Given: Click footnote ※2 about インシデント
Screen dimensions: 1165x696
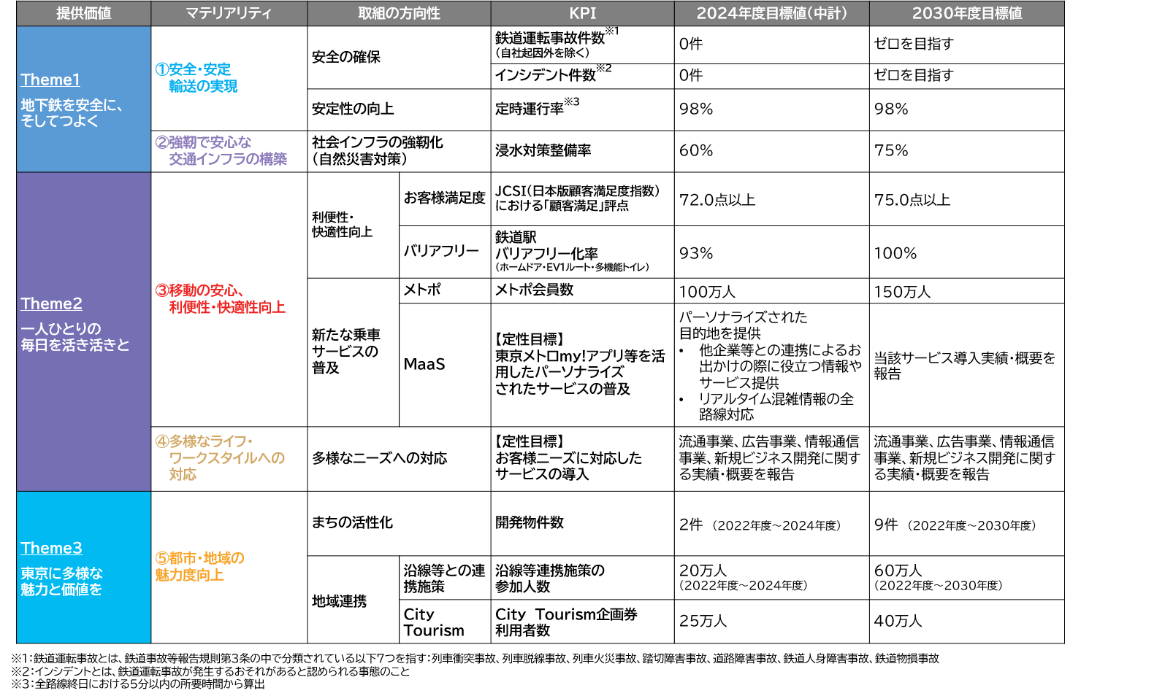Looking at the screenshot, I should (x=210, y=671).
